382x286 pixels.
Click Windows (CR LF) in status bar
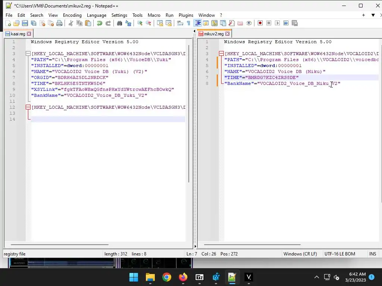click(300, 254)
